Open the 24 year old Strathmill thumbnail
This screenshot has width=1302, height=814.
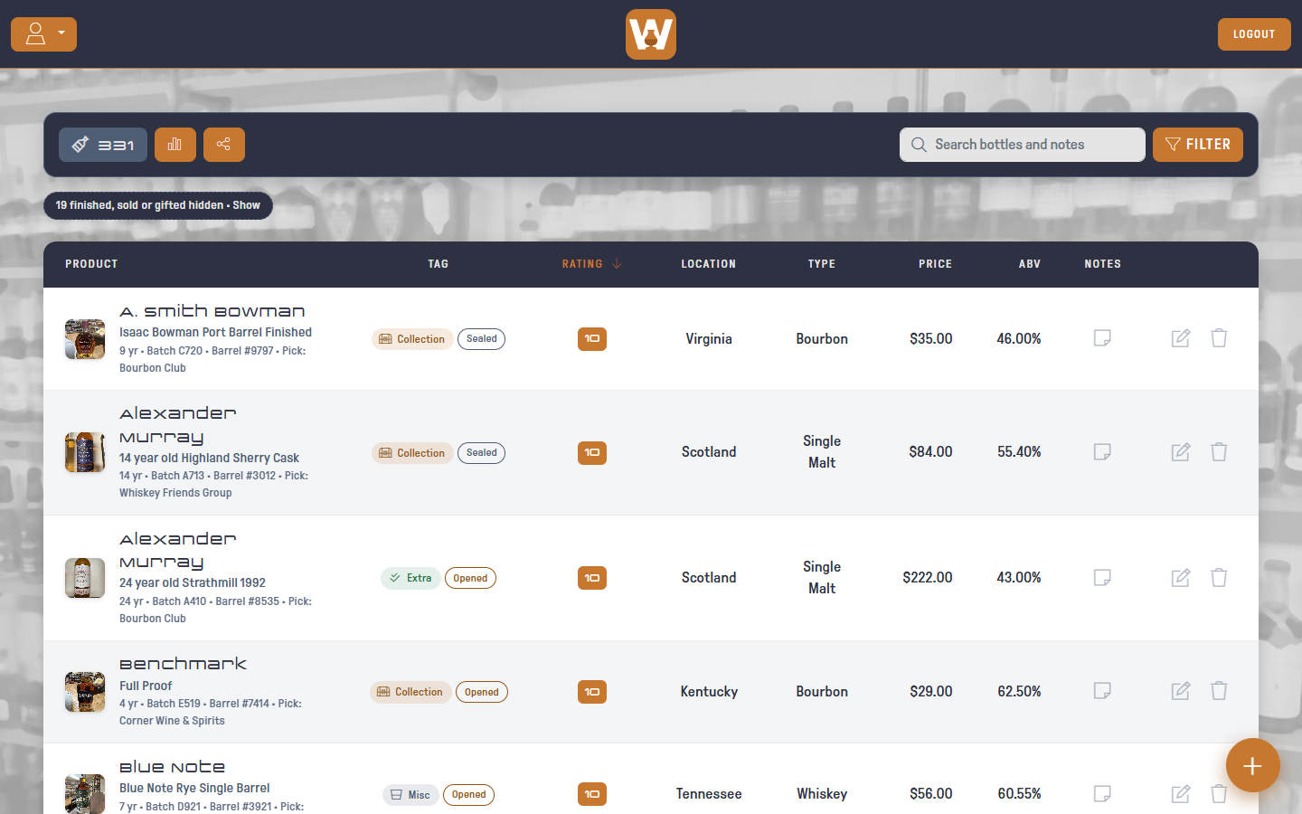click(x=85, y=578)
